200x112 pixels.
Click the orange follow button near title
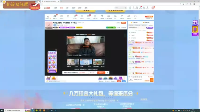point(123,23)
